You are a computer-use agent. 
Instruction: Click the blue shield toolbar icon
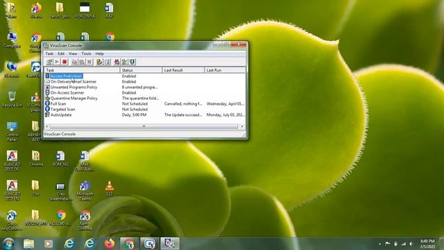133,62
